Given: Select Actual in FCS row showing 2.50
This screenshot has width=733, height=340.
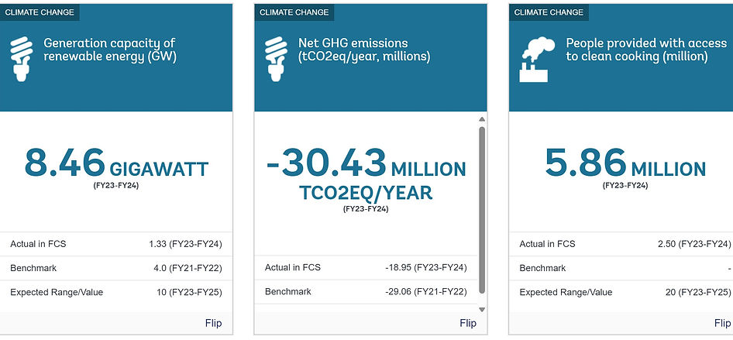Looking at the screenshot, I should tap(625, 244).
